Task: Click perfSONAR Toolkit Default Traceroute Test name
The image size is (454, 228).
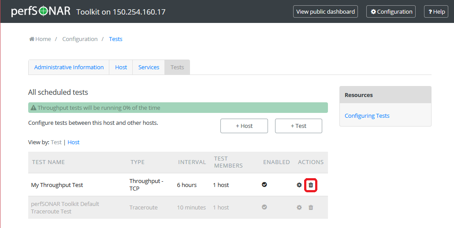Action: (x=65, y=208)
